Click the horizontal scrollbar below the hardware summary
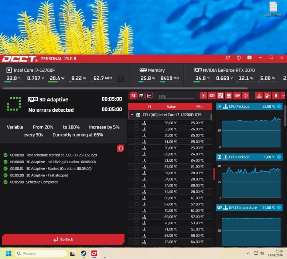This screenshot has height=259, width=287. 125,88
